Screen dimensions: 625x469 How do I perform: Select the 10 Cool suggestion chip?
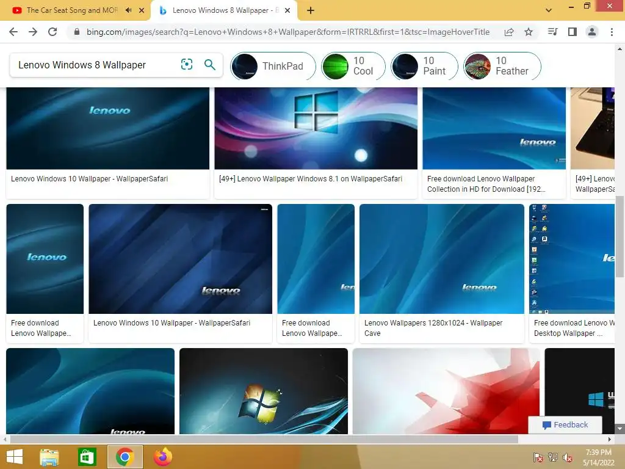pyautogui.click(x=353, y=66)
